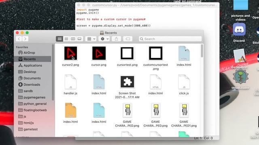Select the cursortest.png file icon

click(x=127, y=53)
